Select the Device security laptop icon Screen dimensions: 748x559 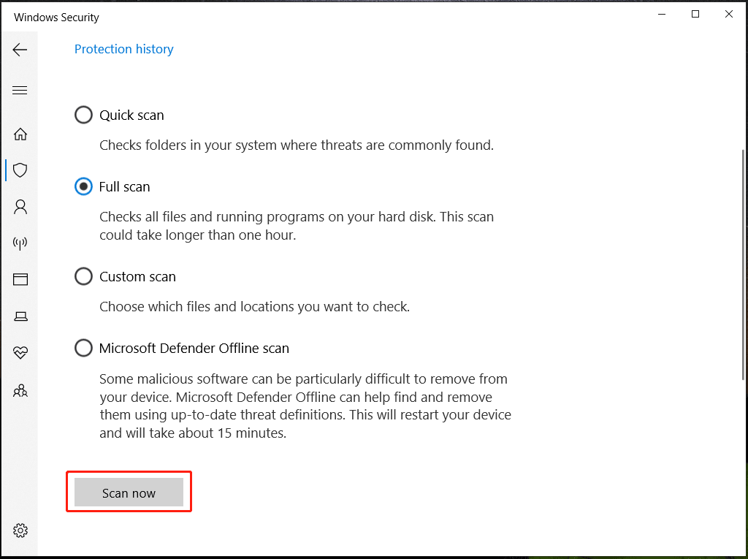tap(20, 316)
